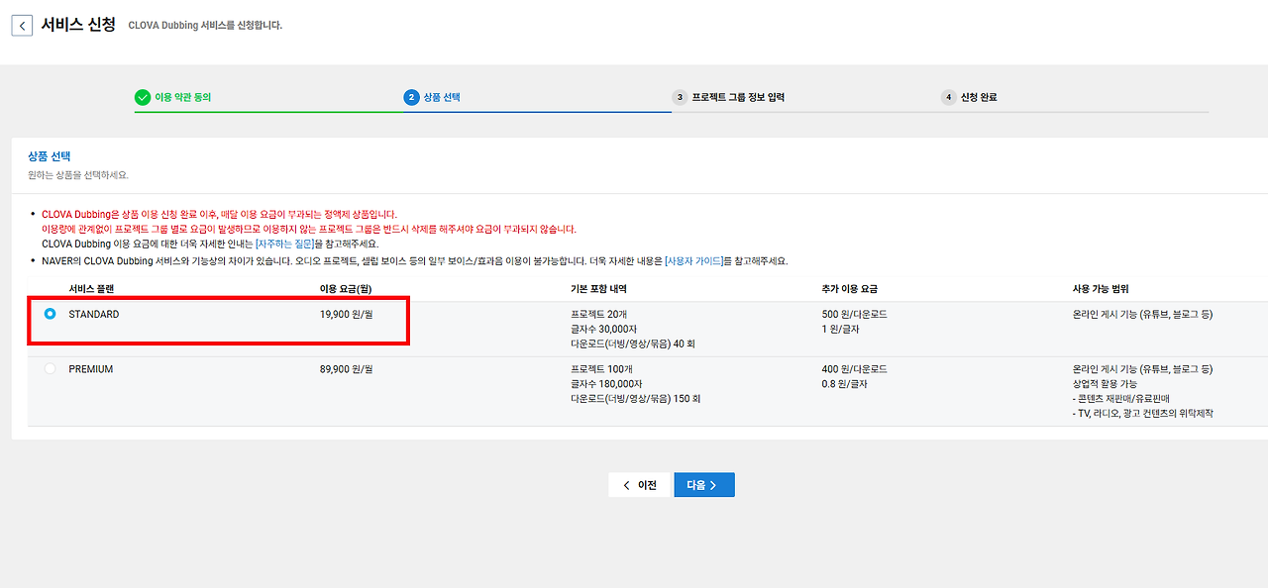
Task: Open the 상품 선택 step
Action: coord(442,97)
